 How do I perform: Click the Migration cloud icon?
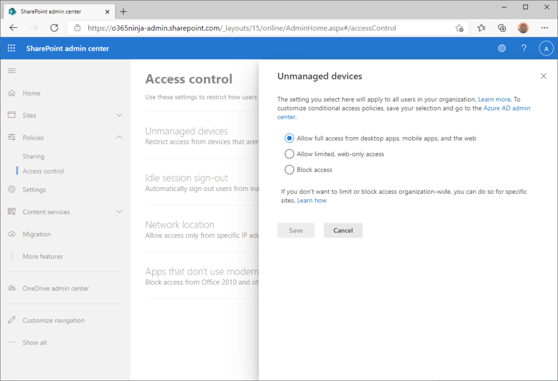click(12, 234)
